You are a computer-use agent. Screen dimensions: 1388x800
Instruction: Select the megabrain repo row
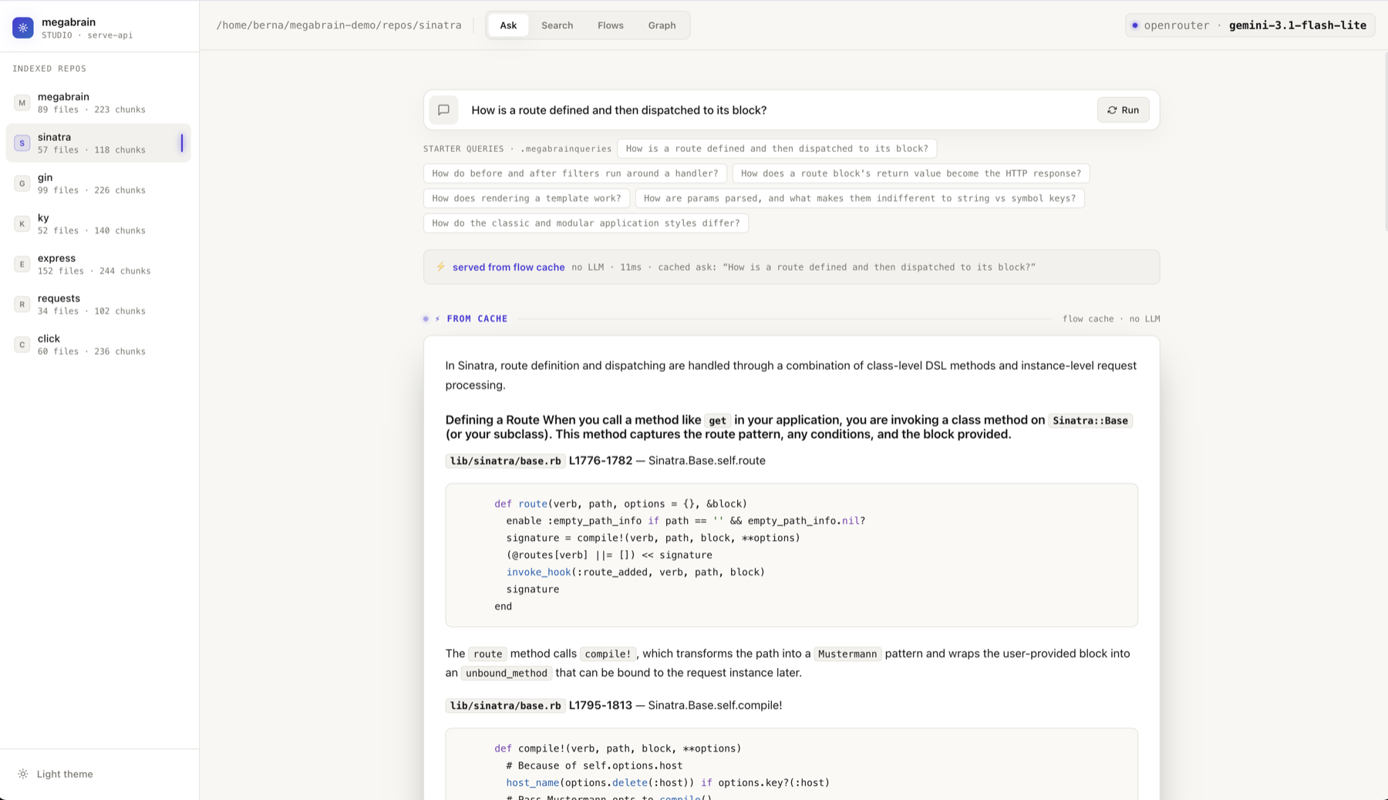pos(99,103)
